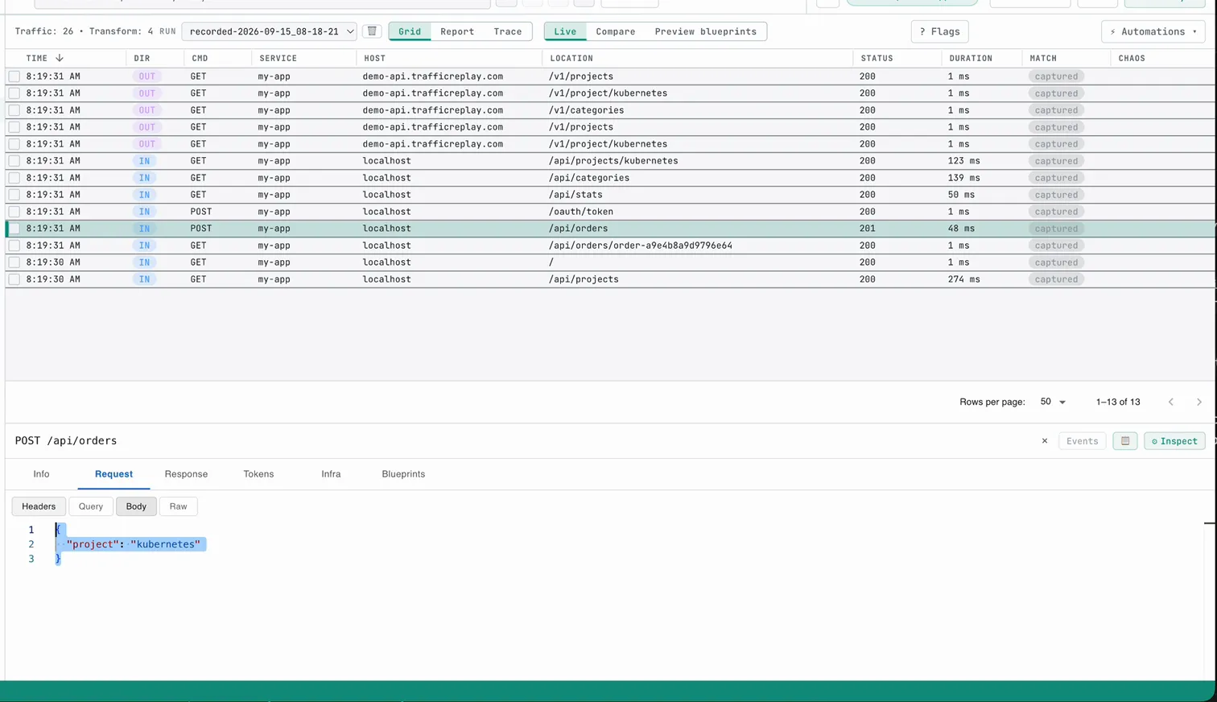Click the Events button
The image size is (1217, 702).
click(x=1083, y=441)
